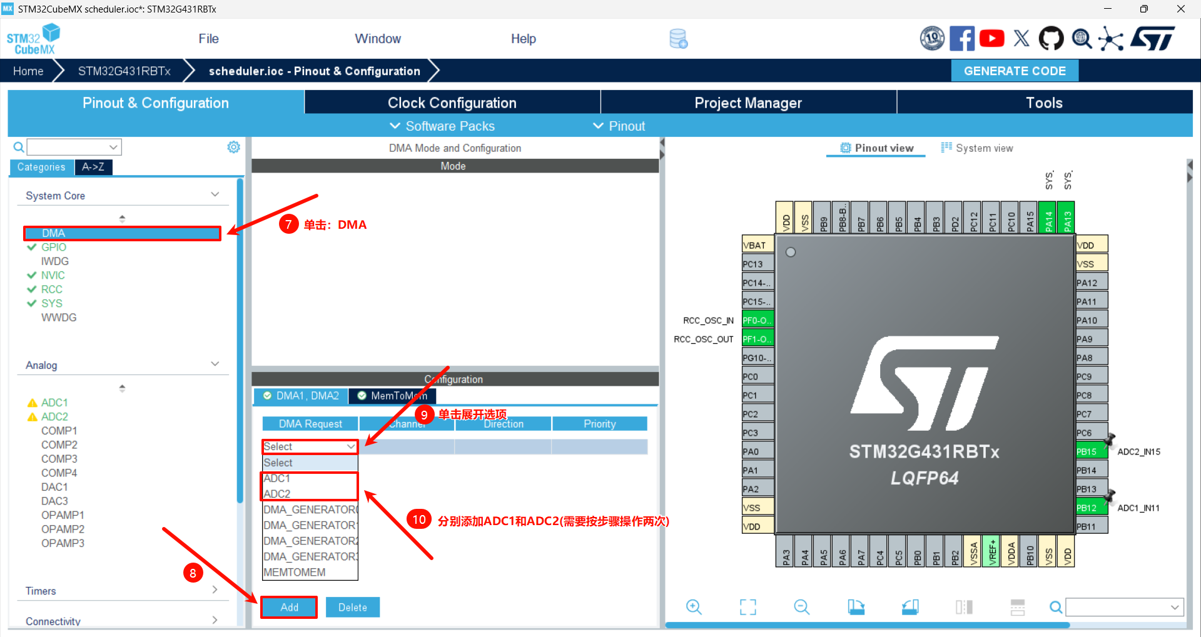This screenshot has width=1201, height=637.
Task: Select green pin PB15 on chip
Action: point(1091,451)
